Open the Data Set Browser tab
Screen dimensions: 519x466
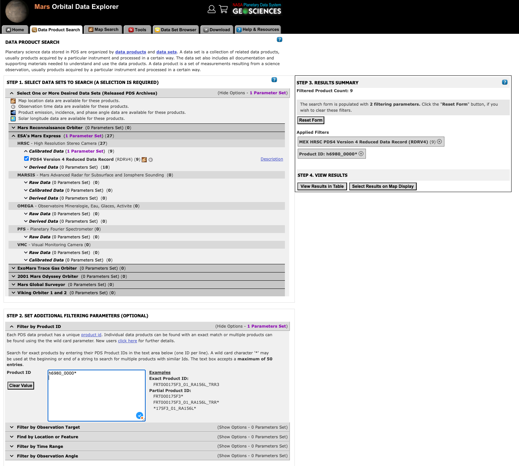[176, 30]
